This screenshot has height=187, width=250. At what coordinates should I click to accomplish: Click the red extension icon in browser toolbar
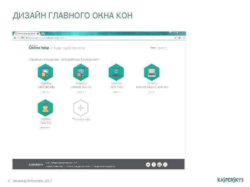180,38
